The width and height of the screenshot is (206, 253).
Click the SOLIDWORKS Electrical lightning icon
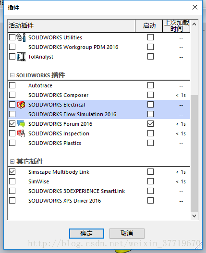point(21,105)
